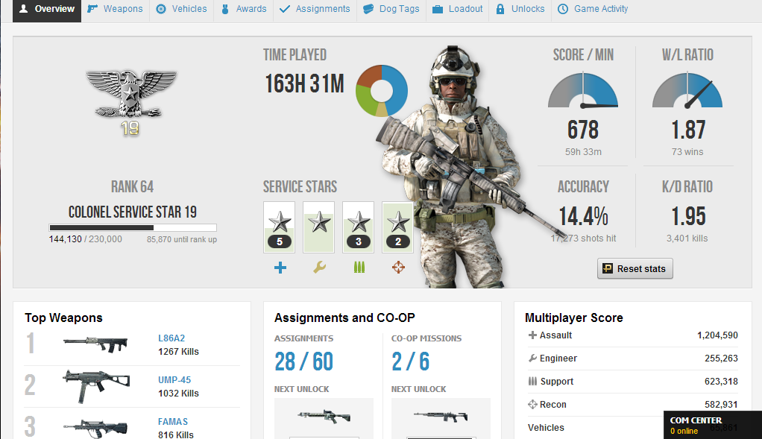Click the 0 online status text
This screenshot has width=762, height=439.
684,432
